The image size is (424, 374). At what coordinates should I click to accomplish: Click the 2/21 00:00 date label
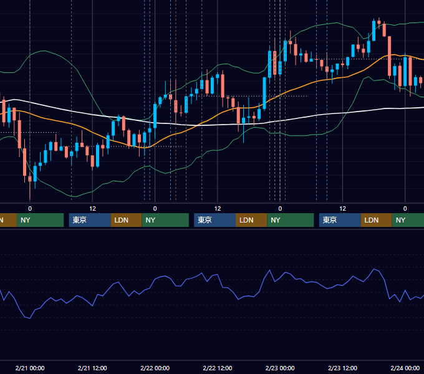(30, 368)
